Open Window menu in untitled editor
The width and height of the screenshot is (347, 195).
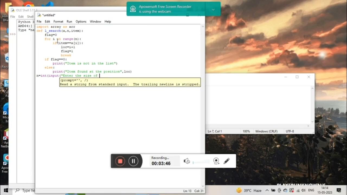[95, 21]
